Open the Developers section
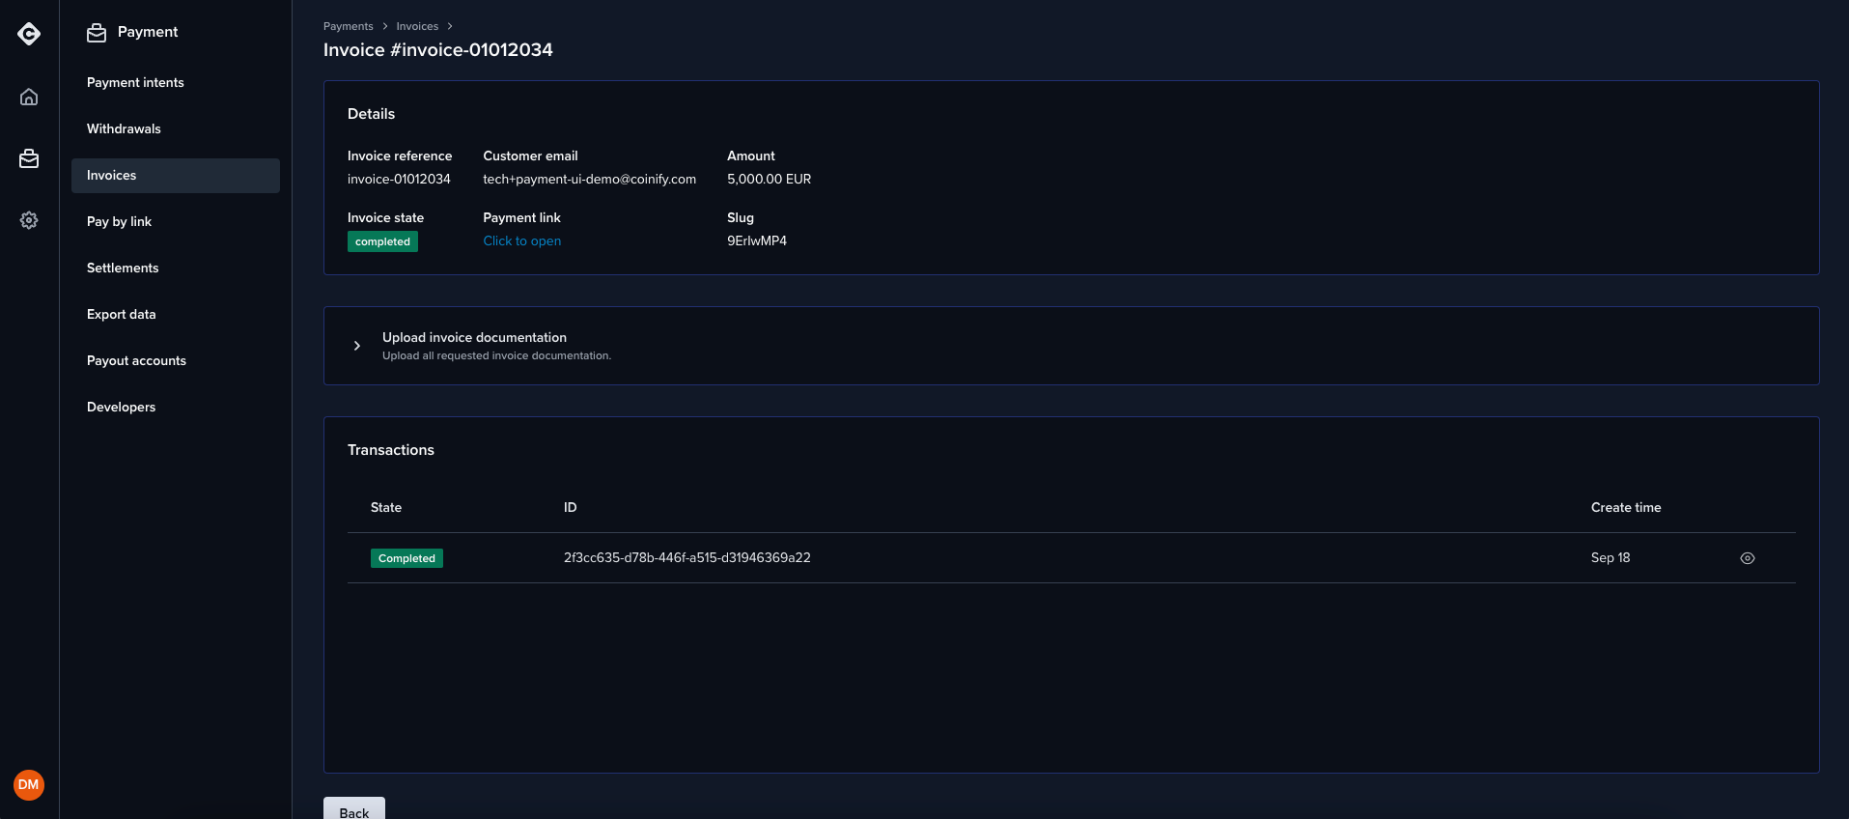 click(121, 408)
